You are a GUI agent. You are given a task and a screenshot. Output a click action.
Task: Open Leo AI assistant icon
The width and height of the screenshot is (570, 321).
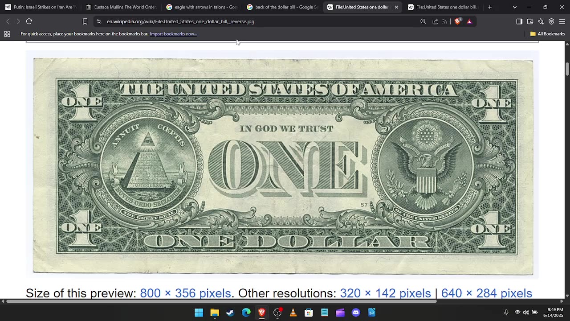[x=541, y=21]
